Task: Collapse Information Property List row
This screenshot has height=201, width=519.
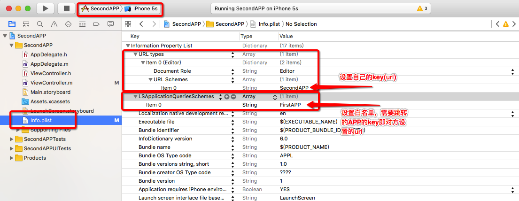Action: coord(128,46)
